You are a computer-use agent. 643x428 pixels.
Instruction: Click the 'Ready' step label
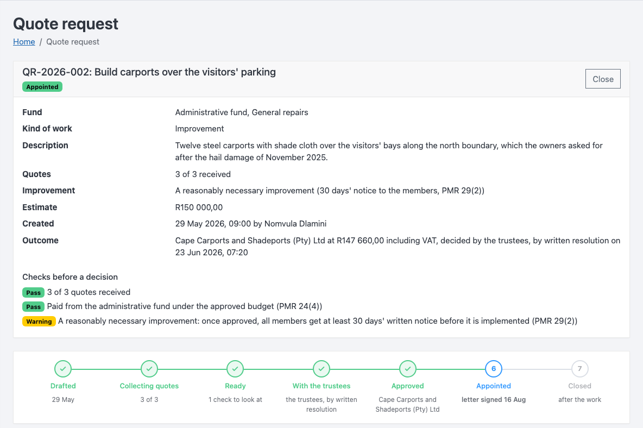235,386
